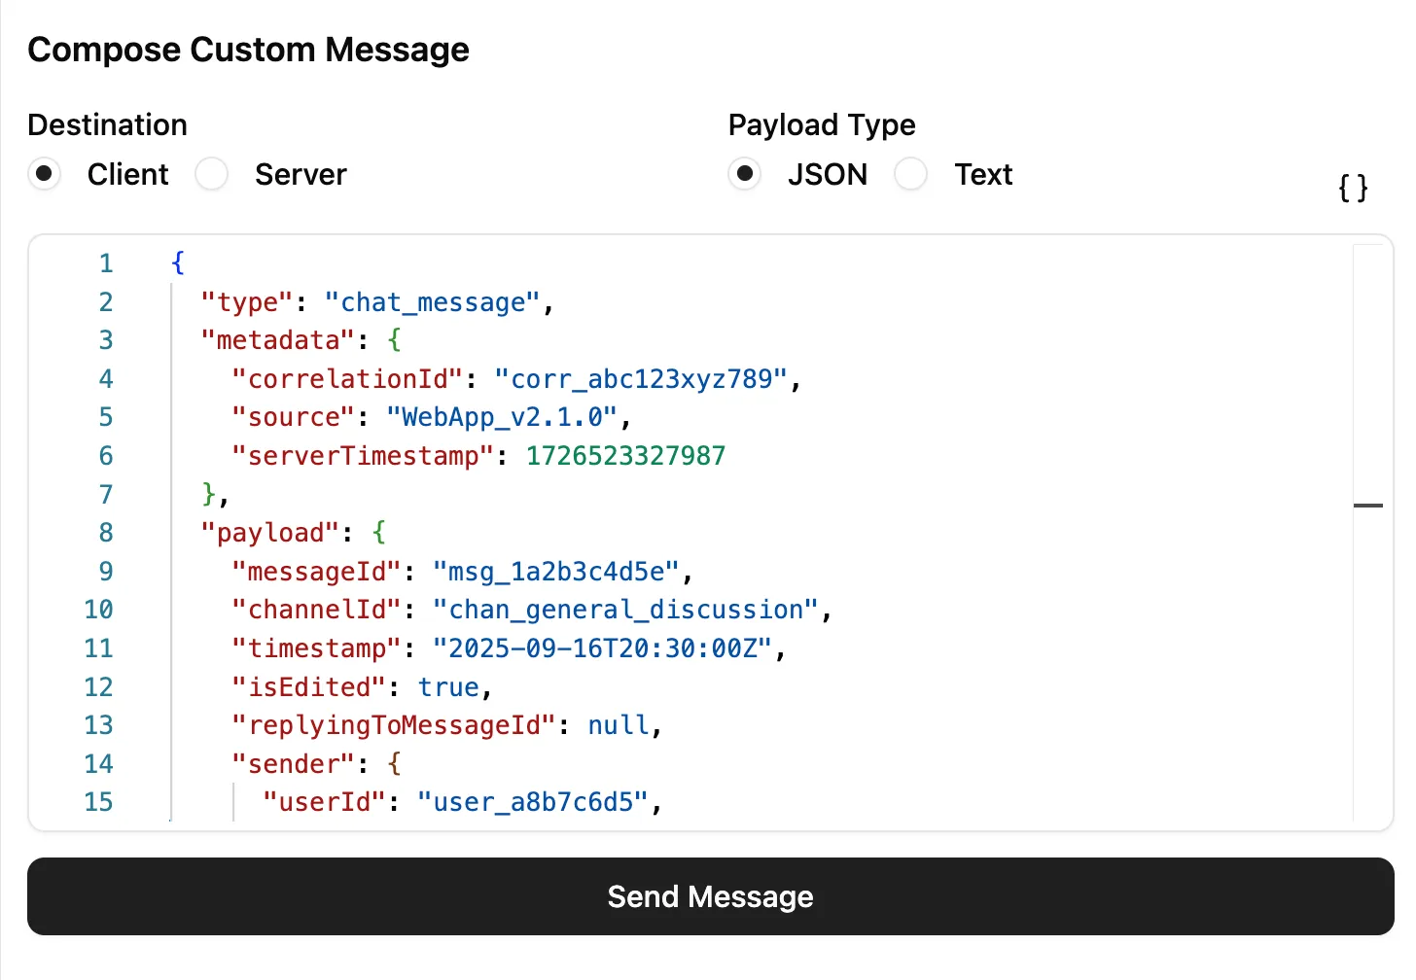Click the serverTimestamp number 1726523327987

click(625, 455)
